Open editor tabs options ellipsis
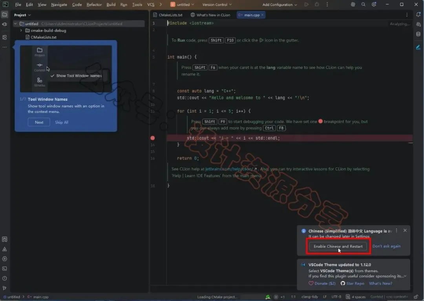 pos(407,15)
